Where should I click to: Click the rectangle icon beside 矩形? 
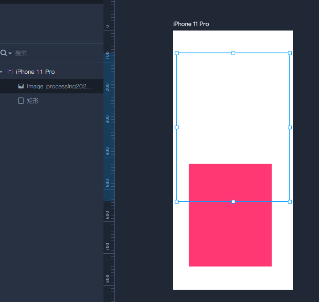(21, 101)
